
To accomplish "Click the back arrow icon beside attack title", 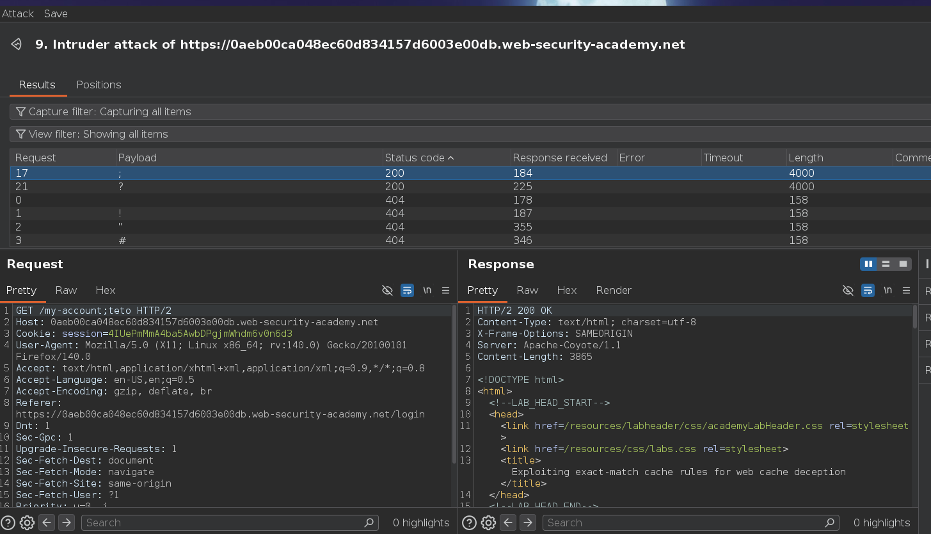I will click(17, 44).
